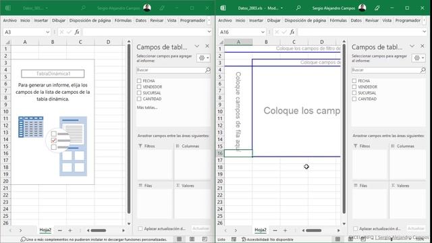Open the A3 name box dropdown
The image size is (432, 243).
(x=48, y=32)
